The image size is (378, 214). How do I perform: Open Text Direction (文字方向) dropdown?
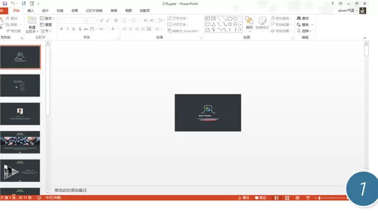point(178,18)
